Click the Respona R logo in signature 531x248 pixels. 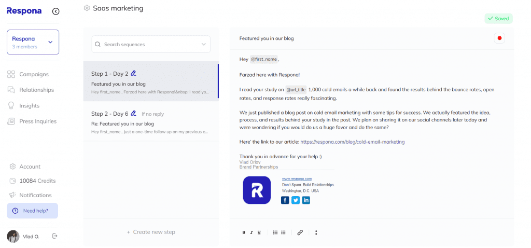257,190
